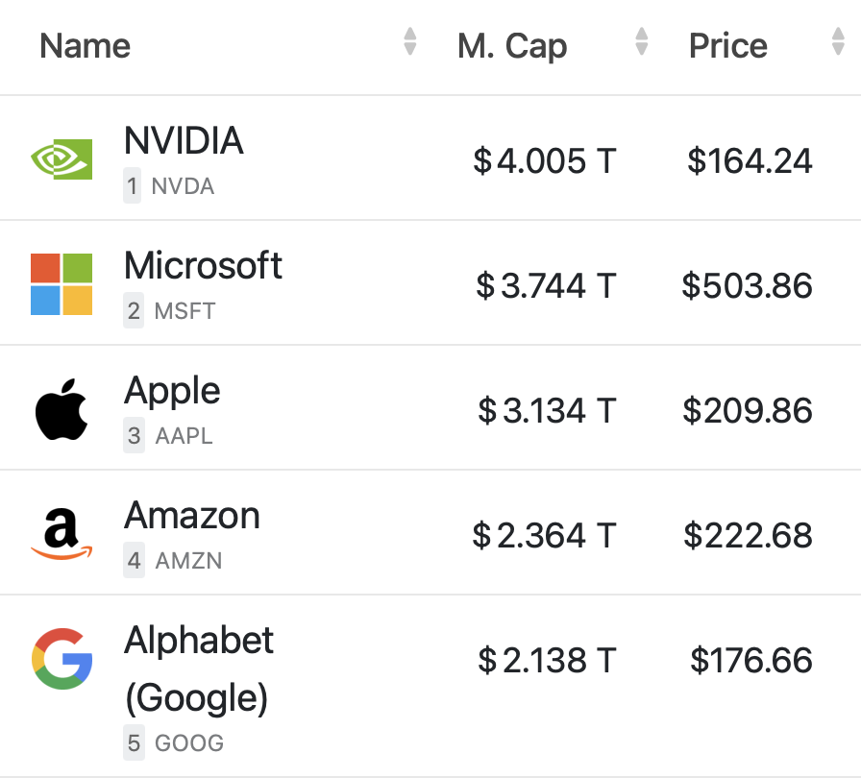
Task: Click NVIDIA's $4.005 T market cap
Action: pyautogui.click(x=545, y=160)
